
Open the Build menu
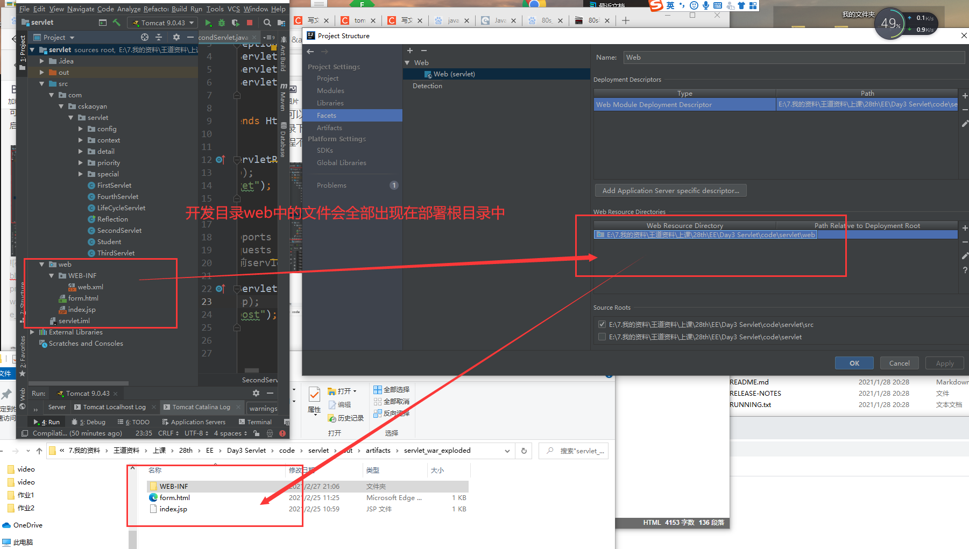point(179,9)
